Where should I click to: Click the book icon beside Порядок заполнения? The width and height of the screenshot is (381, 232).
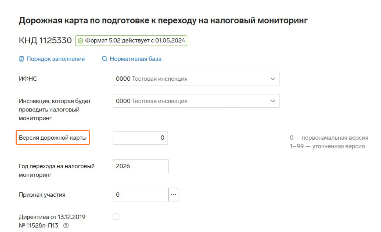tap(21, 59)
